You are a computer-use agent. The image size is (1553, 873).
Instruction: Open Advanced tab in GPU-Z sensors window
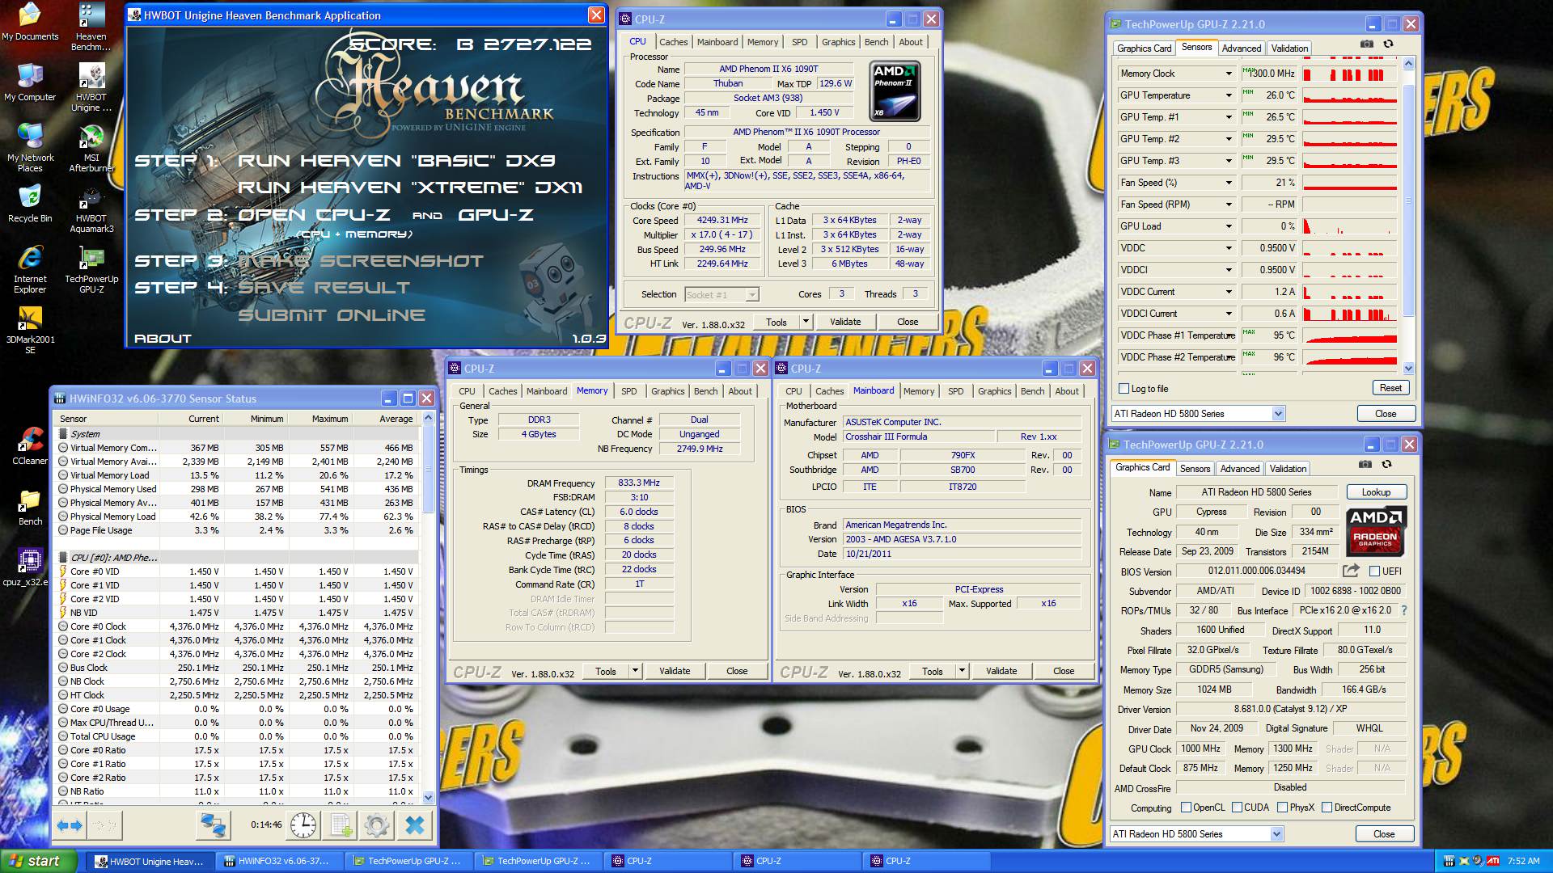coord(1241,48)
